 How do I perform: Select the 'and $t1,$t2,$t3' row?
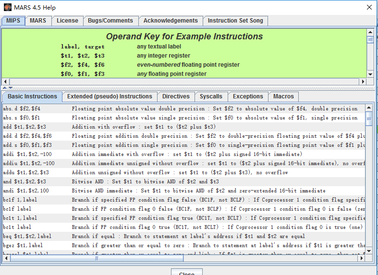183,181
